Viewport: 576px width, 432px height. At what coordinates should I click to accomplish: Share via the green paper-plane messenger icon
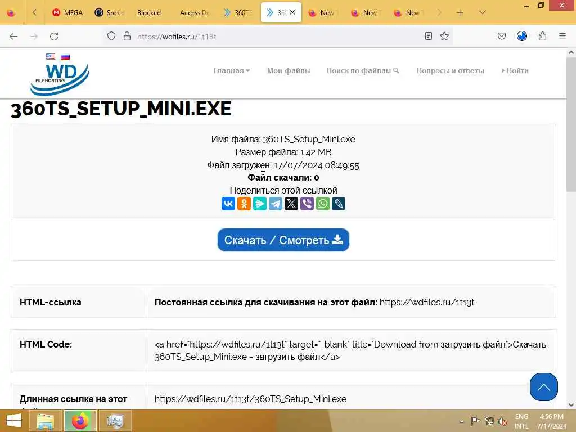coord(260,204)
